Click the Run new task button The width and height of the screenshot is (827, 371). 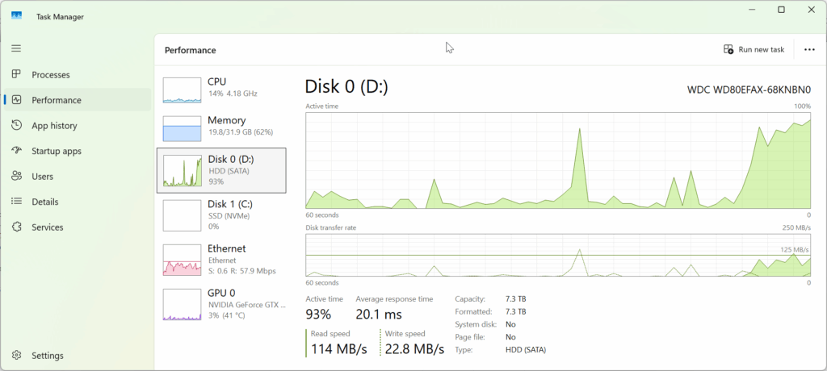point(754,49)
